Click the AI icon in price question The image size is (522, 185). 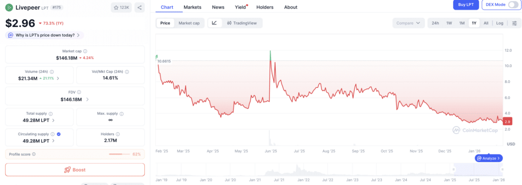(11, 35)
